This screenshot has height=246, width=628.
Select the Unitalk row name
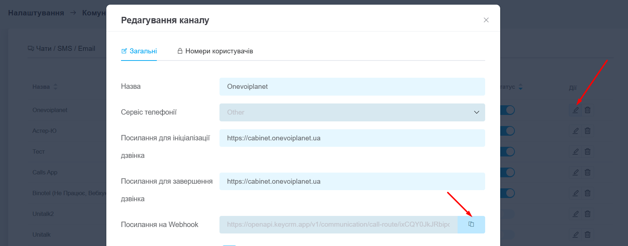tap(42, 235)
